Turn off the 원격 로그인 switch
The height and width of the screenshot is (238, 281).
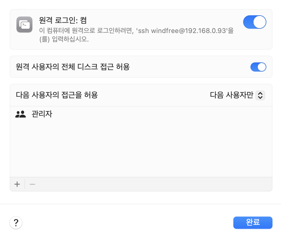tap(254, 22)
